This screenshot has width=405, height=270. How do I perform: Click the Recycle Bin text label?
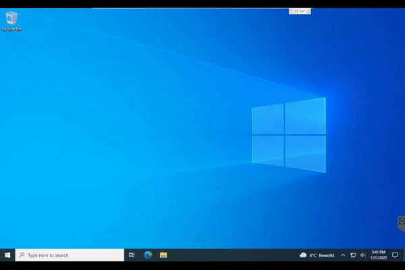click(x=11, y=30)
